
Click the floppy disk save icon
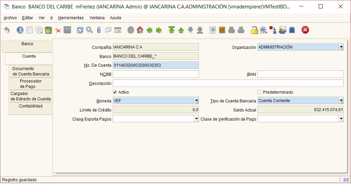(x=67, y=30)
